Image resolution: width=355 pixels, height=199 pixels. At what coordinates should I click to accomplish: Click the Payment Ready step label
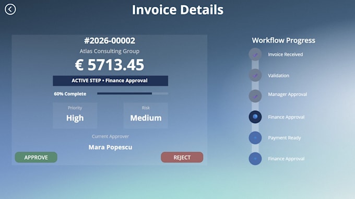pos(285,138)
